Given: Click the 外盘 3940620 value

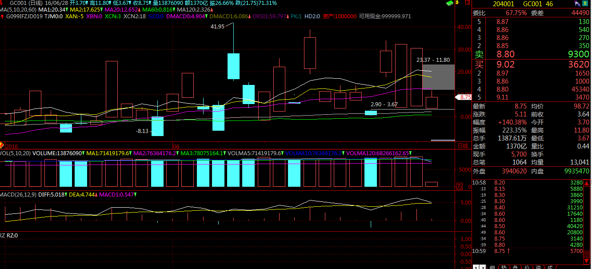Looking at the screenshot, I should pos(515,171).
